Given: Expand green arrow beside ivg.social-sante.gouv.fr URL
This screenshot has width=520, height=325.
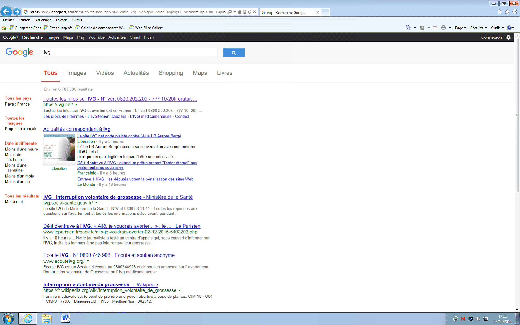Looking at the screenshot, I should click(96, 203).
